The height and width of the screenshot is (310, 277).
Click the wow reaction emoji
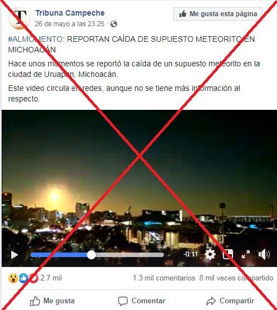click(13, 278)
